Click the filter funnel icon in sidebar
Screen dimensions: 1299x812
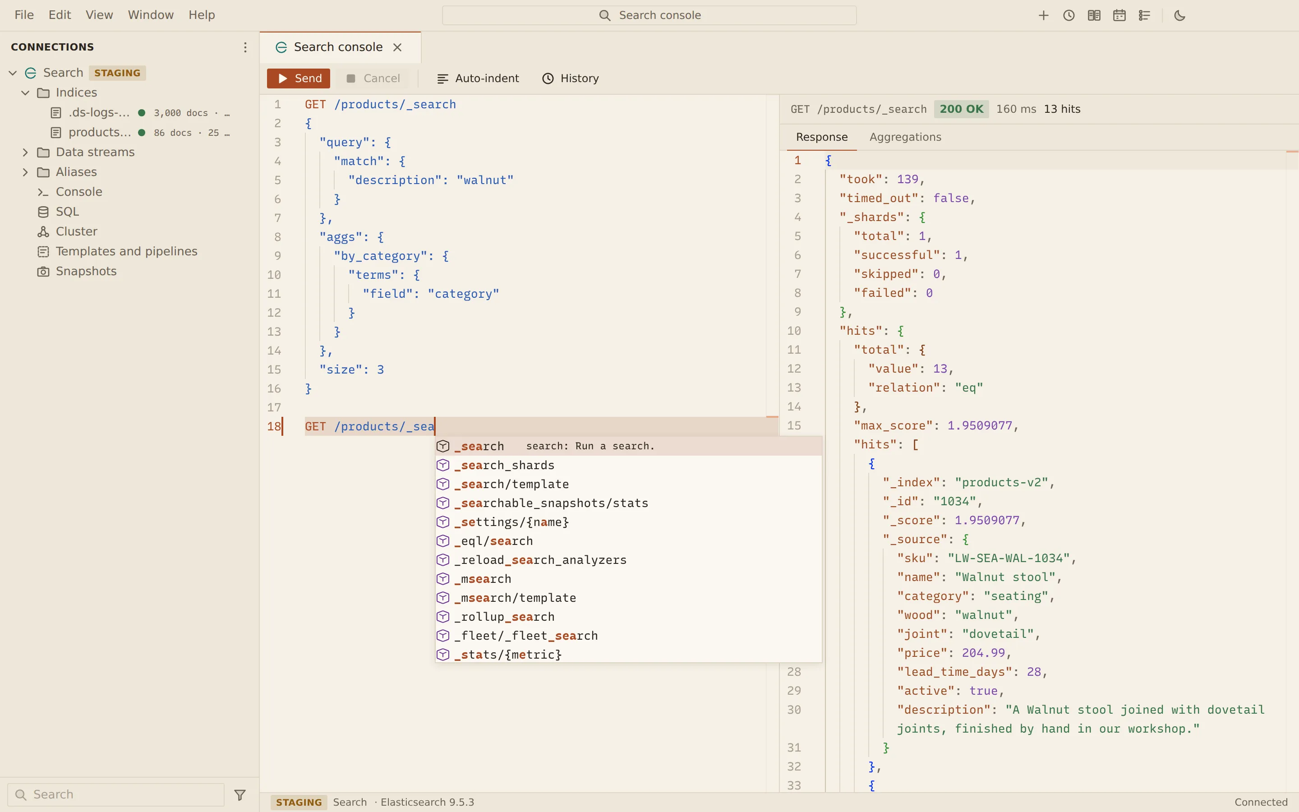coord(240,795)
